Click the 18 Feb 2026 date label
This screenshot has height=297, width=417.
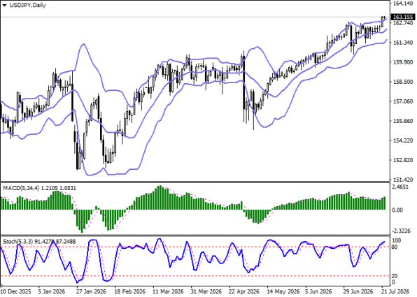click(129, 291)
